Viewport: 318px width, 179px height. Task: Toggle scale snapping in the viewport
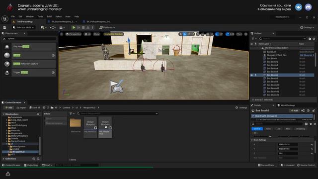click(x=228, y=34)
